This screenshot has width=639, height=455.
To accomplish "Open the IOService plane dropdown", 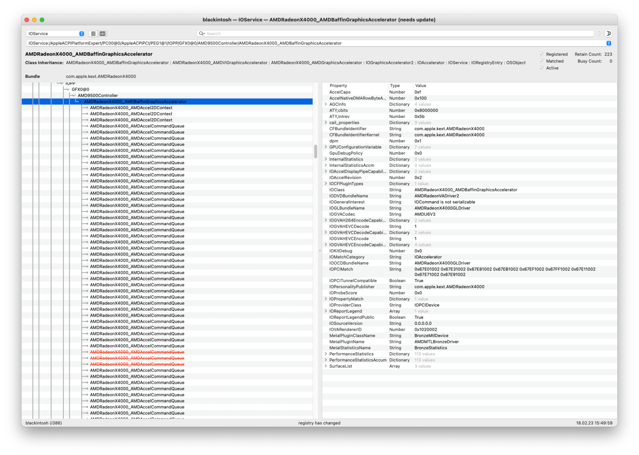I will click(56, 34).
